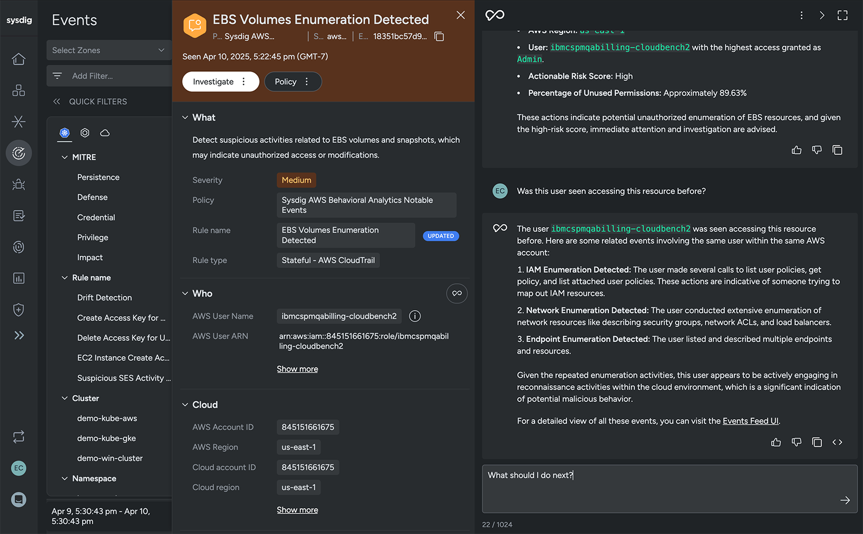This screenshot has height=534, width=863.
Task: Collapse AI panel with right chevron
Action: tap(822, 15)
